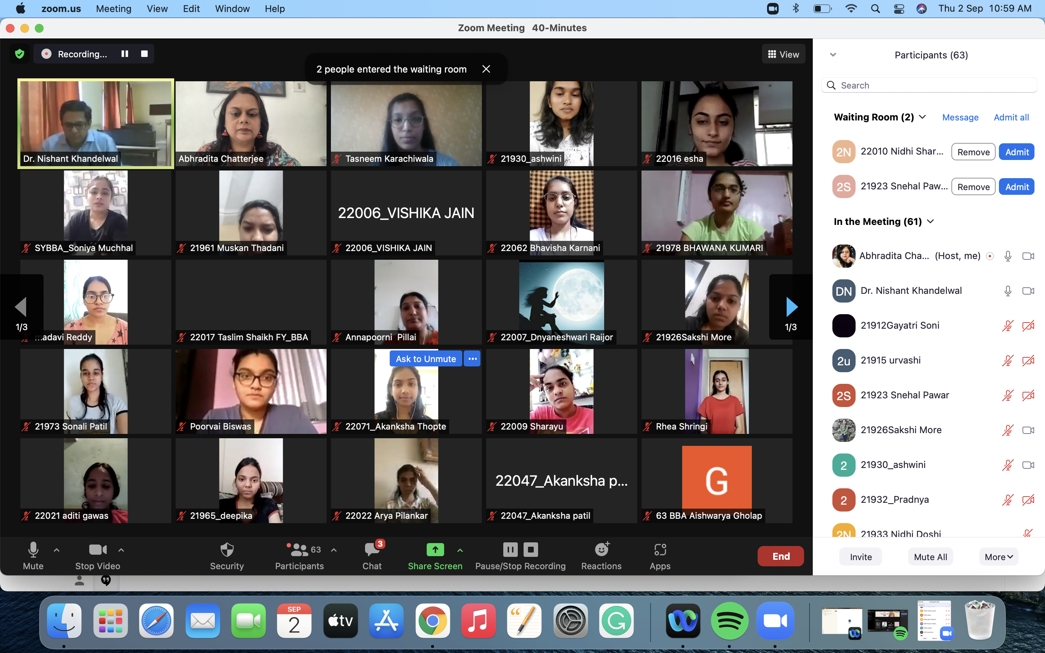The height and width of the screenshot is (653, 1045).
Task: Mute Dr. Nishant Khandelwal's microphone
Action: 1008,291
